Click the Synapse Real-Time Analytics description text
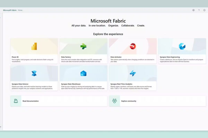208x138 pixels. [131, 87]
